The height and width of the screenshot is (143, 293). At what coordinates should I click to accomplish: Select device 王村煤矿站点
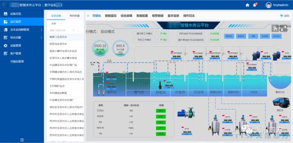(x=65, y=86)
